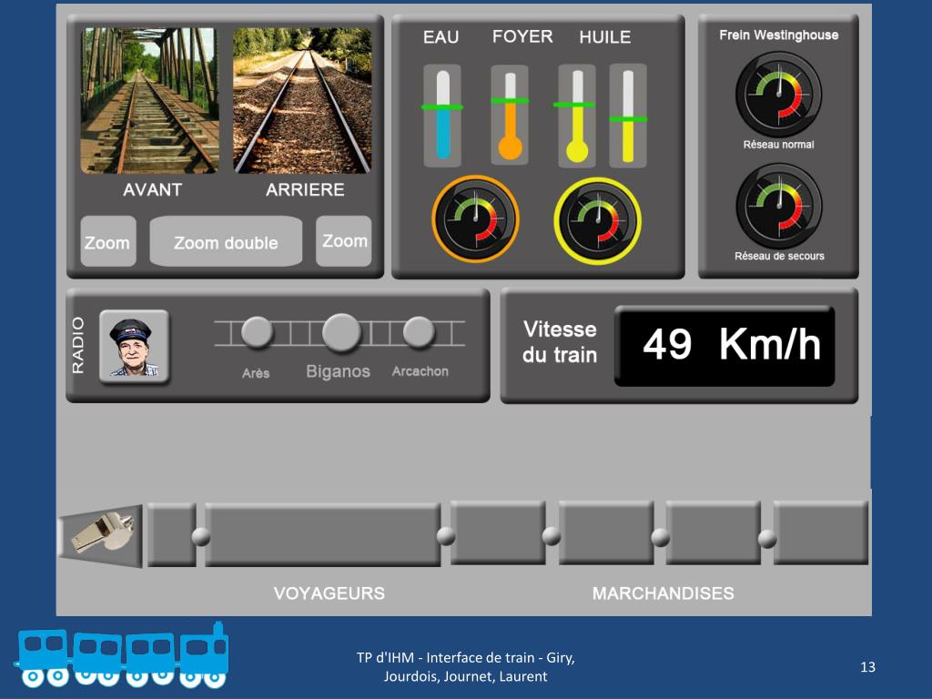Adjust the yellow HUILE slider with round bulb

pos(576,116)
